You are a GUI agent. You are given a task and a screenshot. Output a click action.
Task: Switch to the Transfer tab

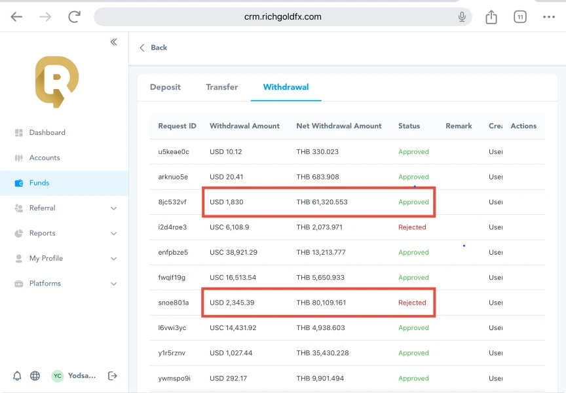222,87
